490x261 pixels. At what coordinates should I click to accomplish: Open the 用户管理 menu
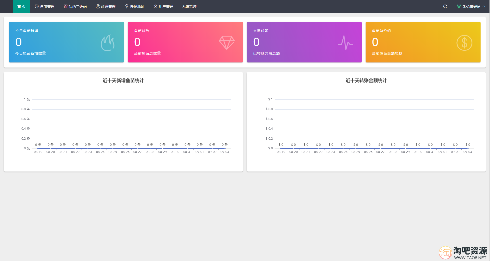pyautogui.click(x=163, y=6)
